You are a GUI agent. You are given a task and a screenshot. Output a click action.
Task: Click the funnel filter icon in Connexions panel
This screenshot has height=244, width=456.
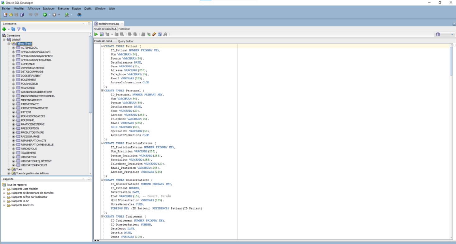19,29
